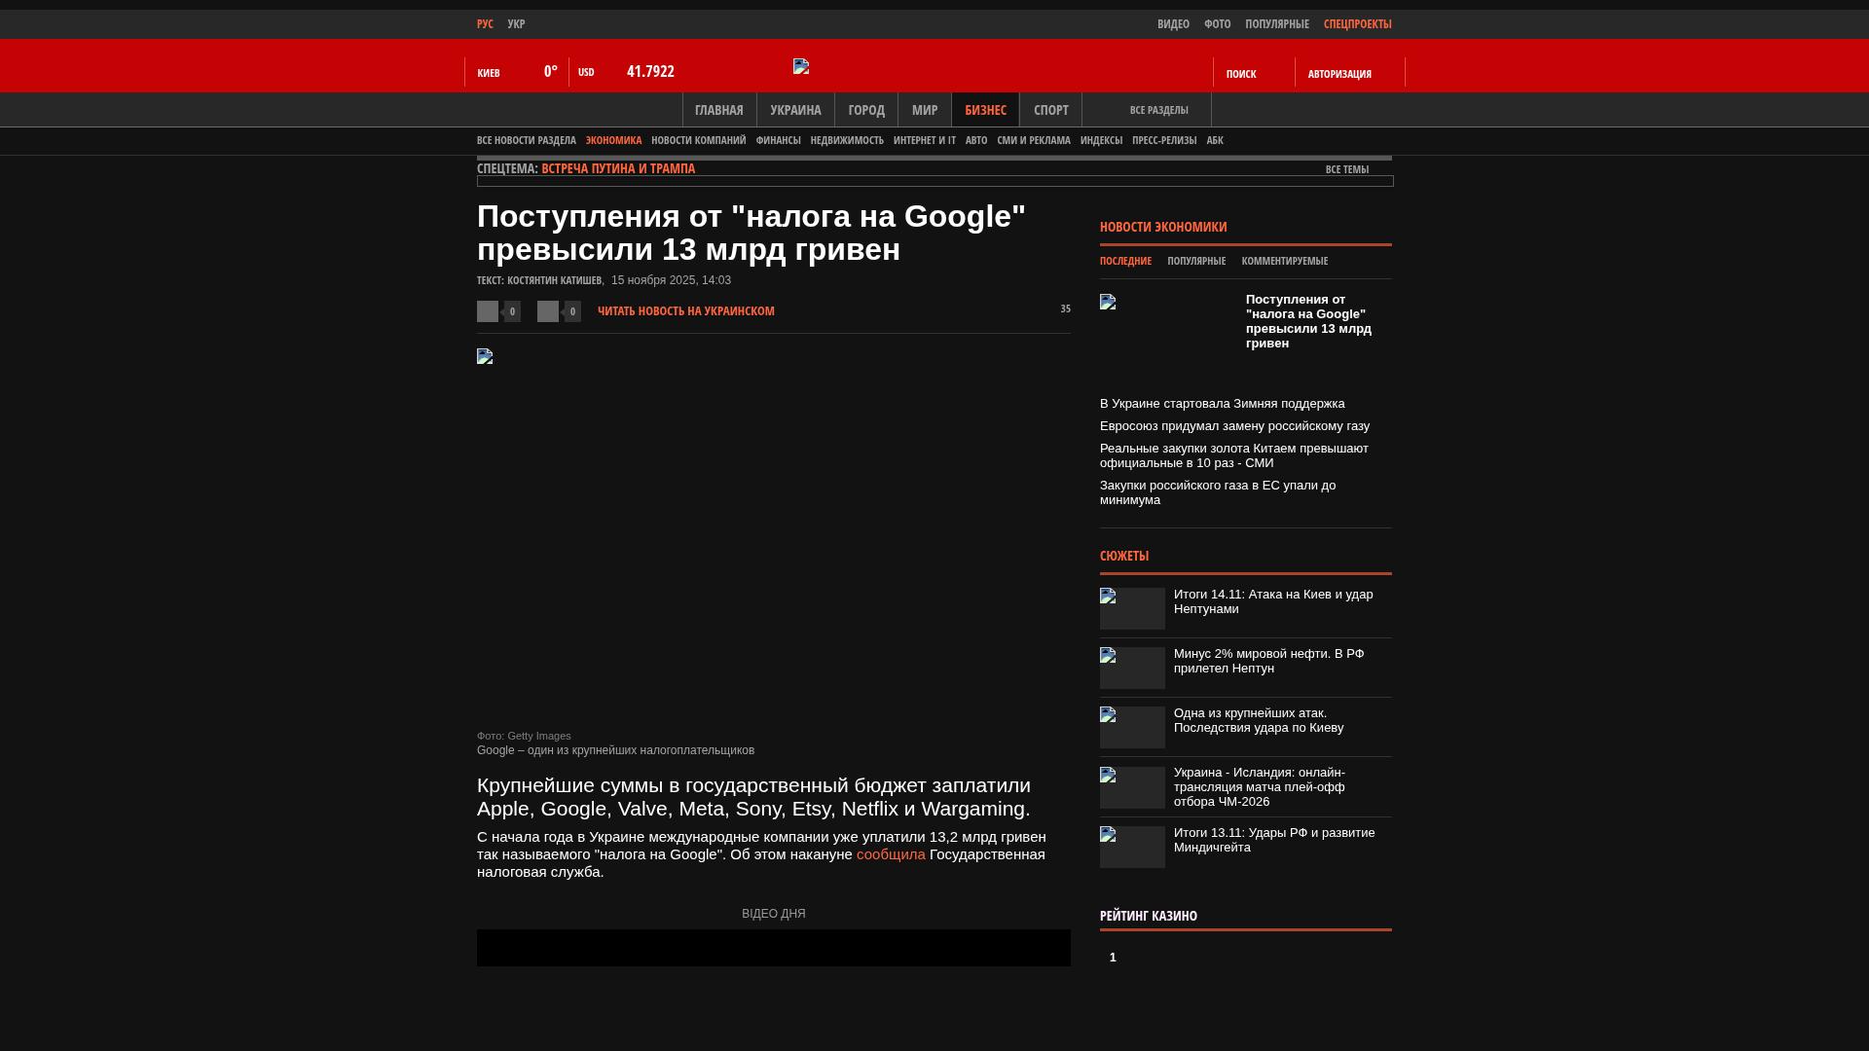Expand the Все разделы menu
This screenshot has width=1869, height=1051.
(x=1158, y=110)
